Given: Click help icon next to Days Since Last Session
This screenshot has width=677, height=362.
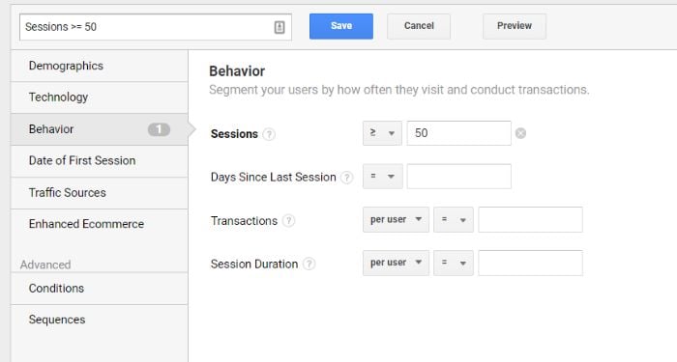Looking at the screenshot, I should (346, 178).
